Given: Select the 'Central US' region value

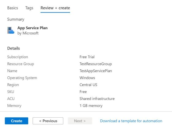Looking at the screenshot, I should point(88,85).
